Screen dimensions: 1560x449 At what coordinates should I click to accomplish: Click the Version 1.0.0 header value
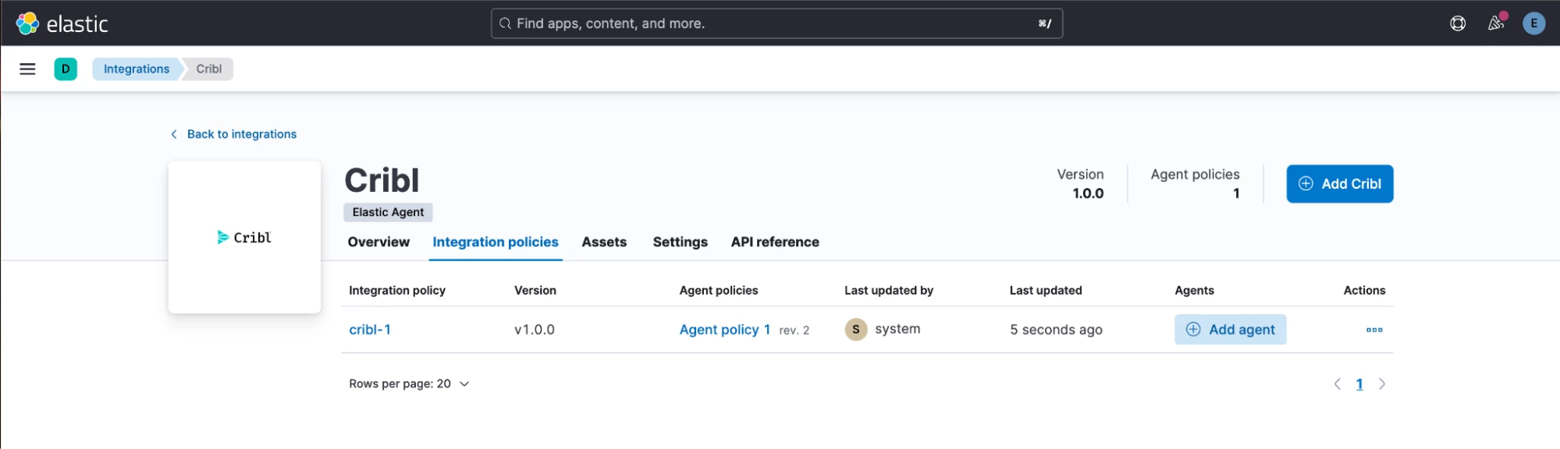coord(1088,193)
